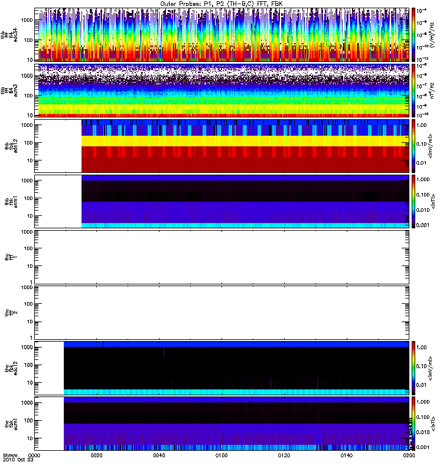Click the 'thb fbk scm1' axis label
The image size is (443, 472).
11,201
